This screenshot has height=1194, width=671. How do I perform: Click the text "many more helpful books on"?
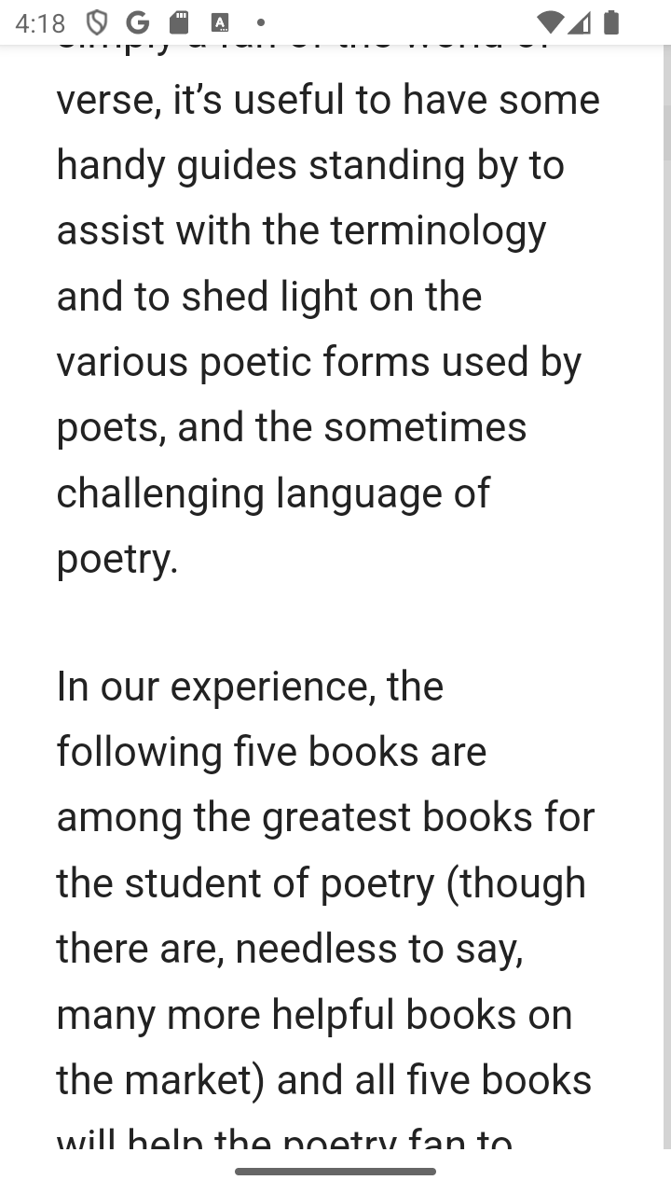(315, 1015)
